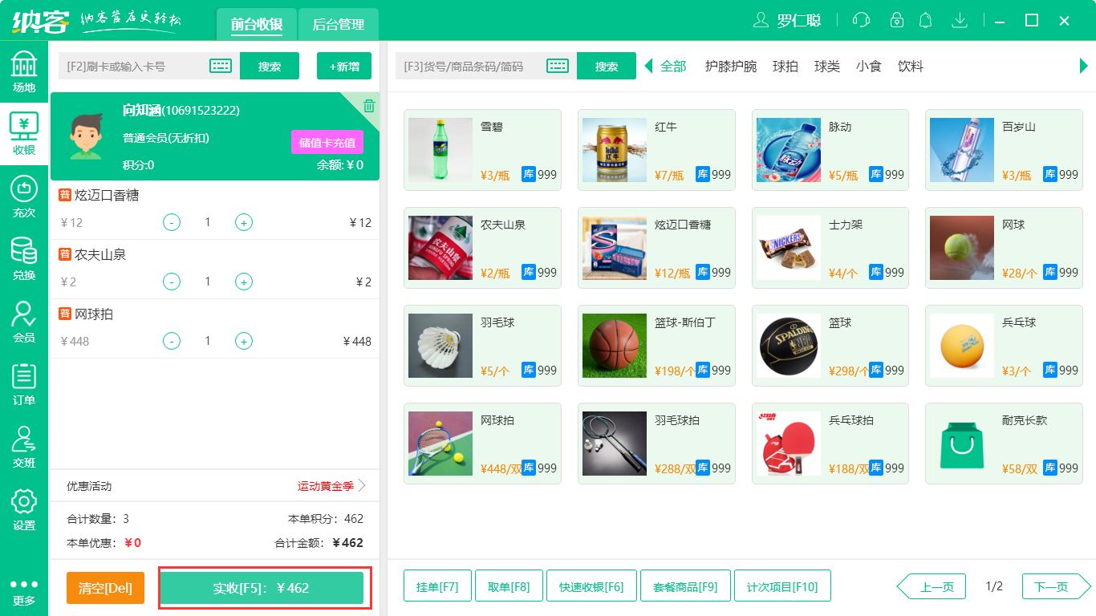
Task: Open the 会员 member management icon
Action: (25, 319)
